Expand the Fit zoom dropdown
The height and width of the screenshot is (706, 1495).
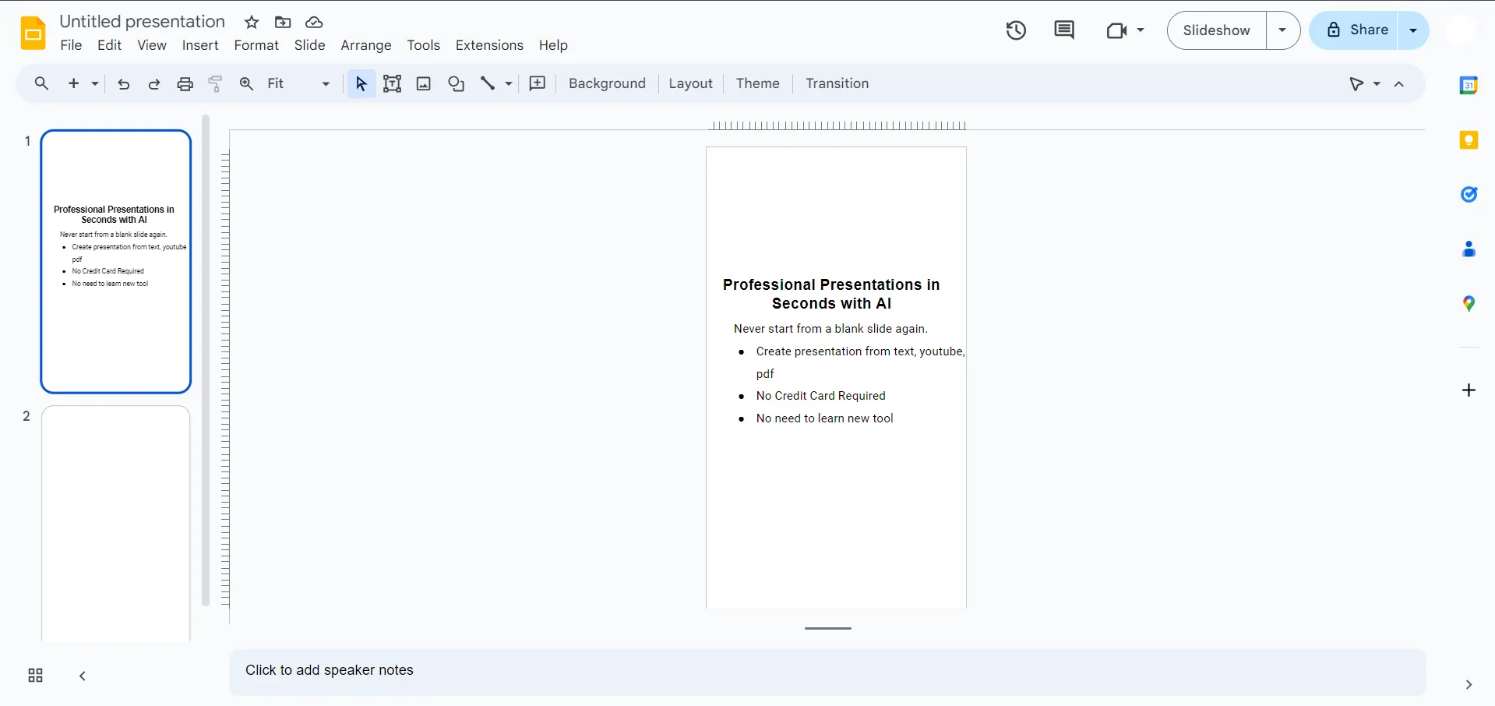tap(326, 84)
